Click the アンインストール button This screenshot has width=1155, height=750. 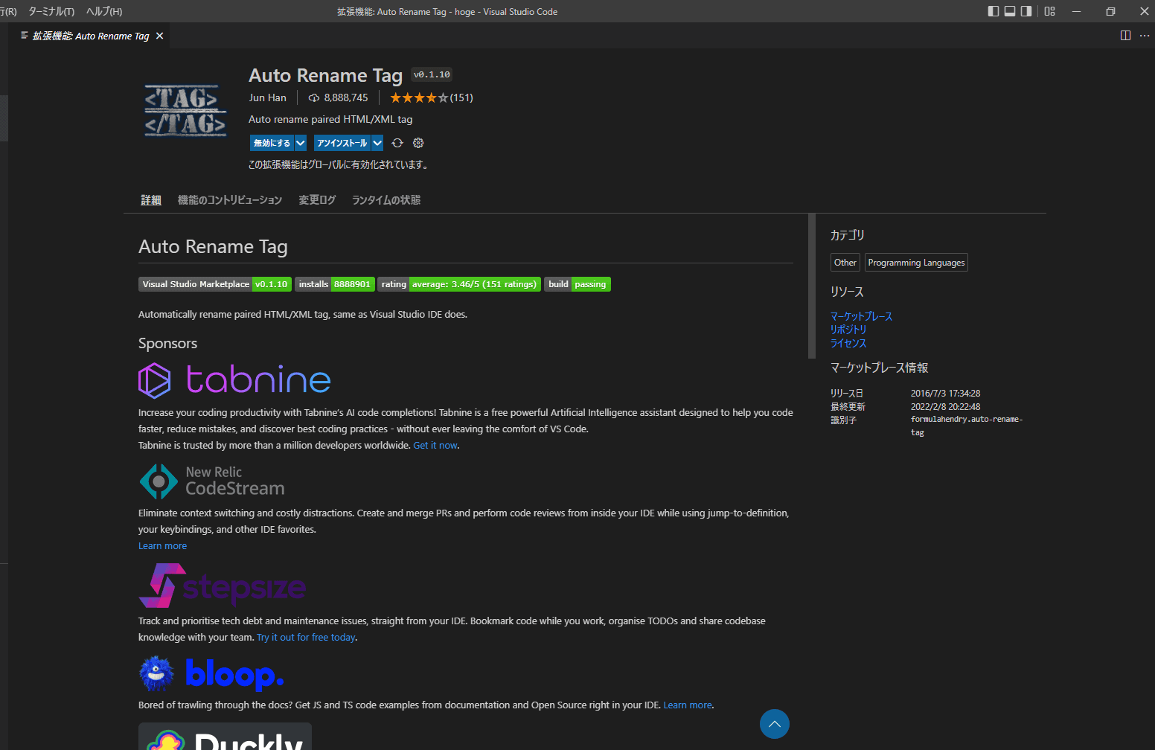coord(342,143)
